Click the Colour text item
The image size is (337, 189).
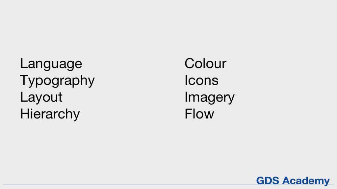(205, 63)
